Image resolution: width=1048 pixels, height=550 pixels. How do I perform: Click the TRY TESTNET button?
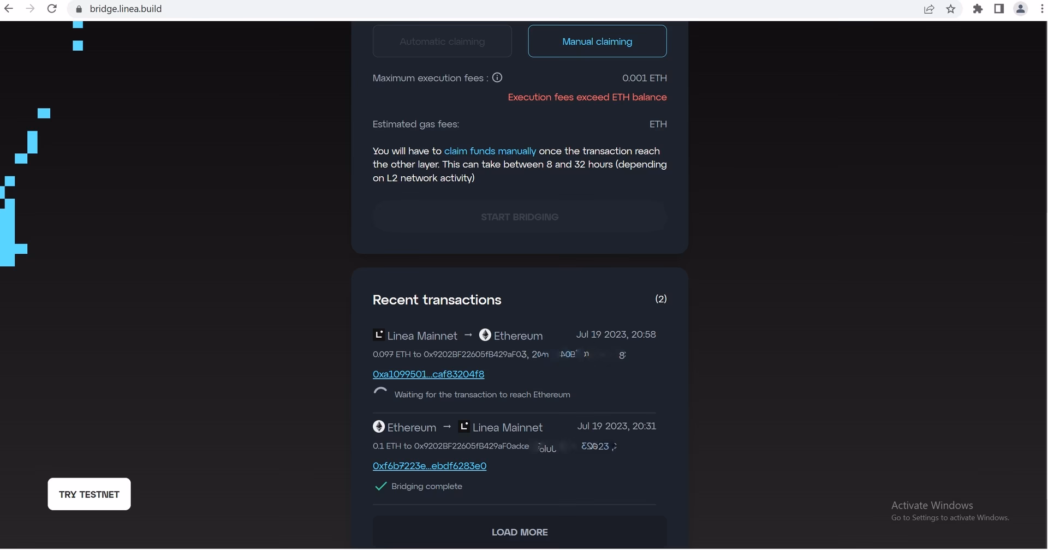[x=89, y=494]
